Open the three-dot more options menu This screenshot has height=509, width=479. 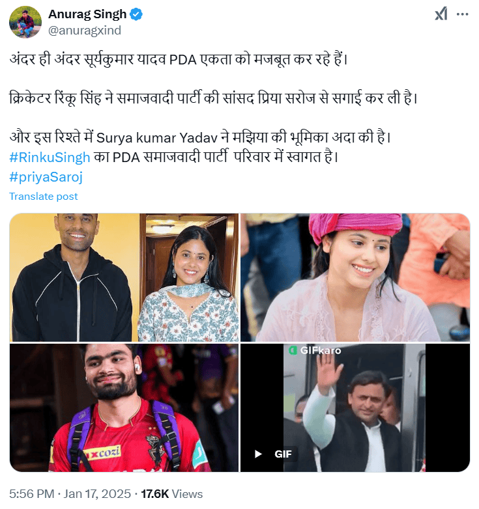point(462,14)
